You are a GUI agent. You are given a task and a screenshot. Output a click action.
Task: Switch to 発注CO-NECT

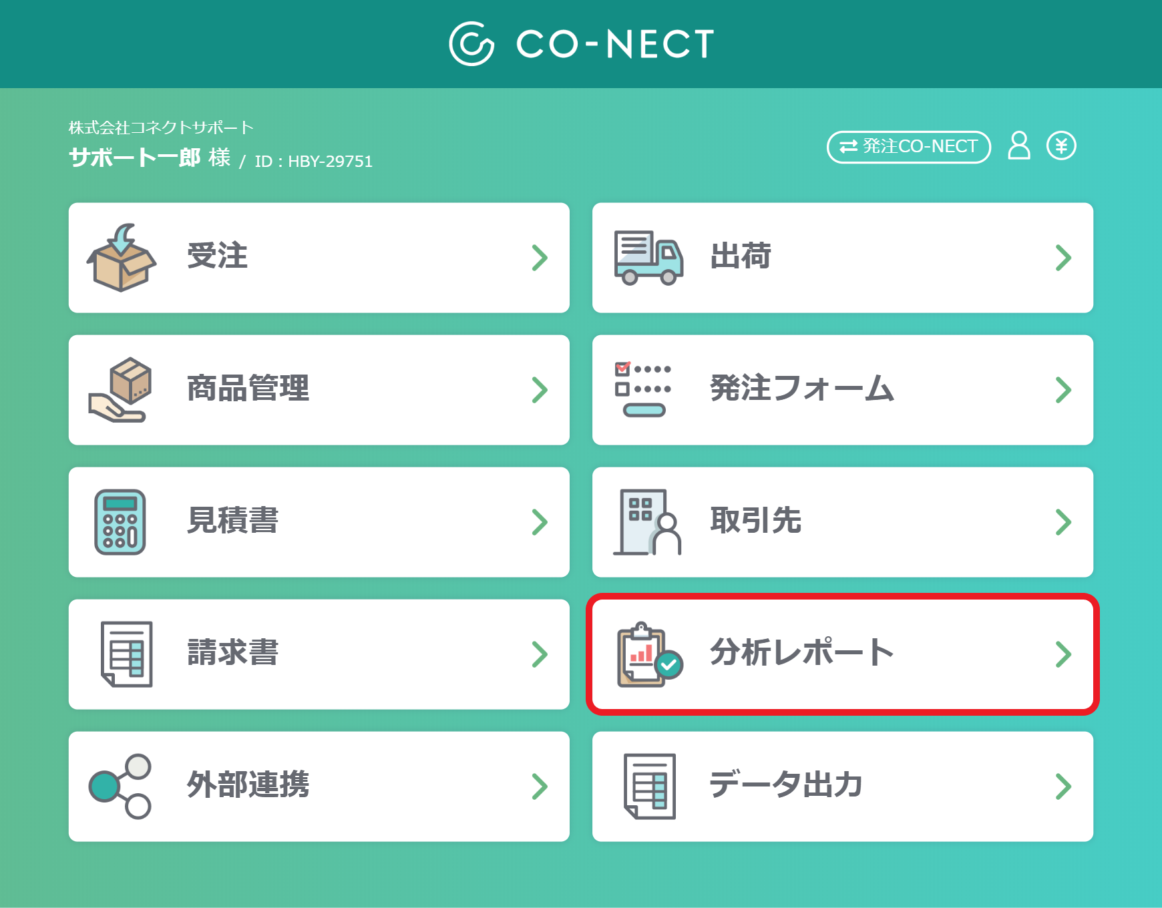pos(909,146)
